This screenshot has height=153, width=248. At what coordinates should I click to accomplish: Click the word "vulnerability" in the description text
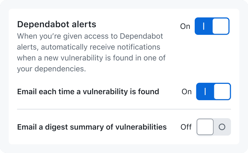82,58
